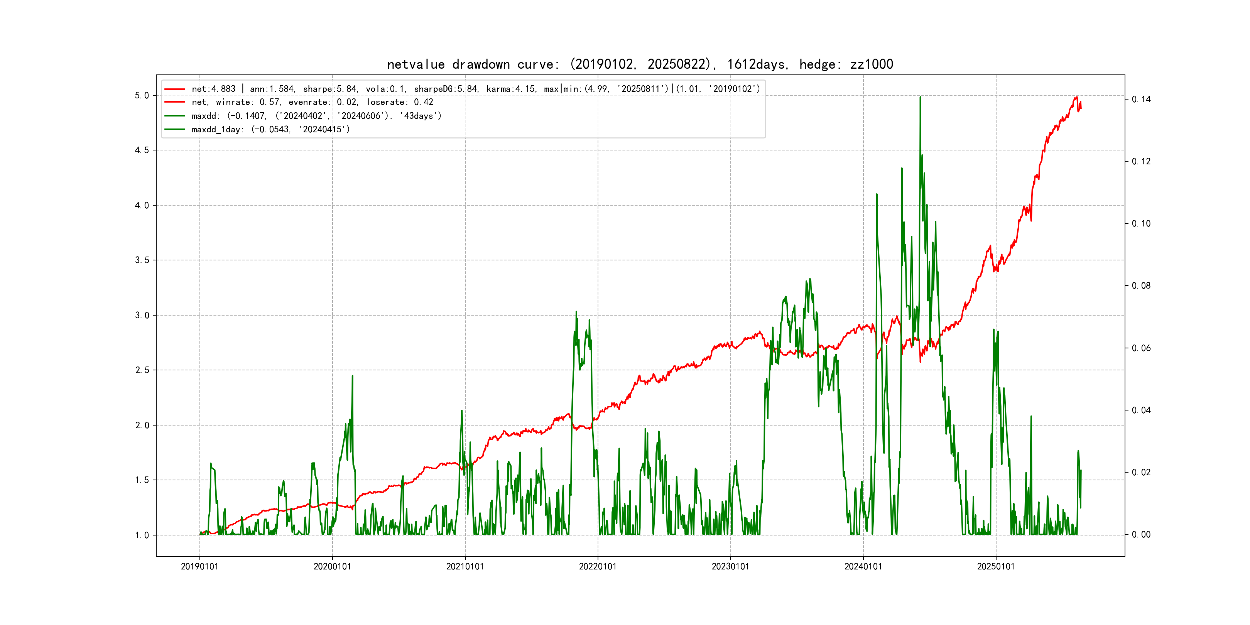Click the 0.08 right axis tick label
Viewport: 1250px width, 625px height.
tap(1141, 286)
